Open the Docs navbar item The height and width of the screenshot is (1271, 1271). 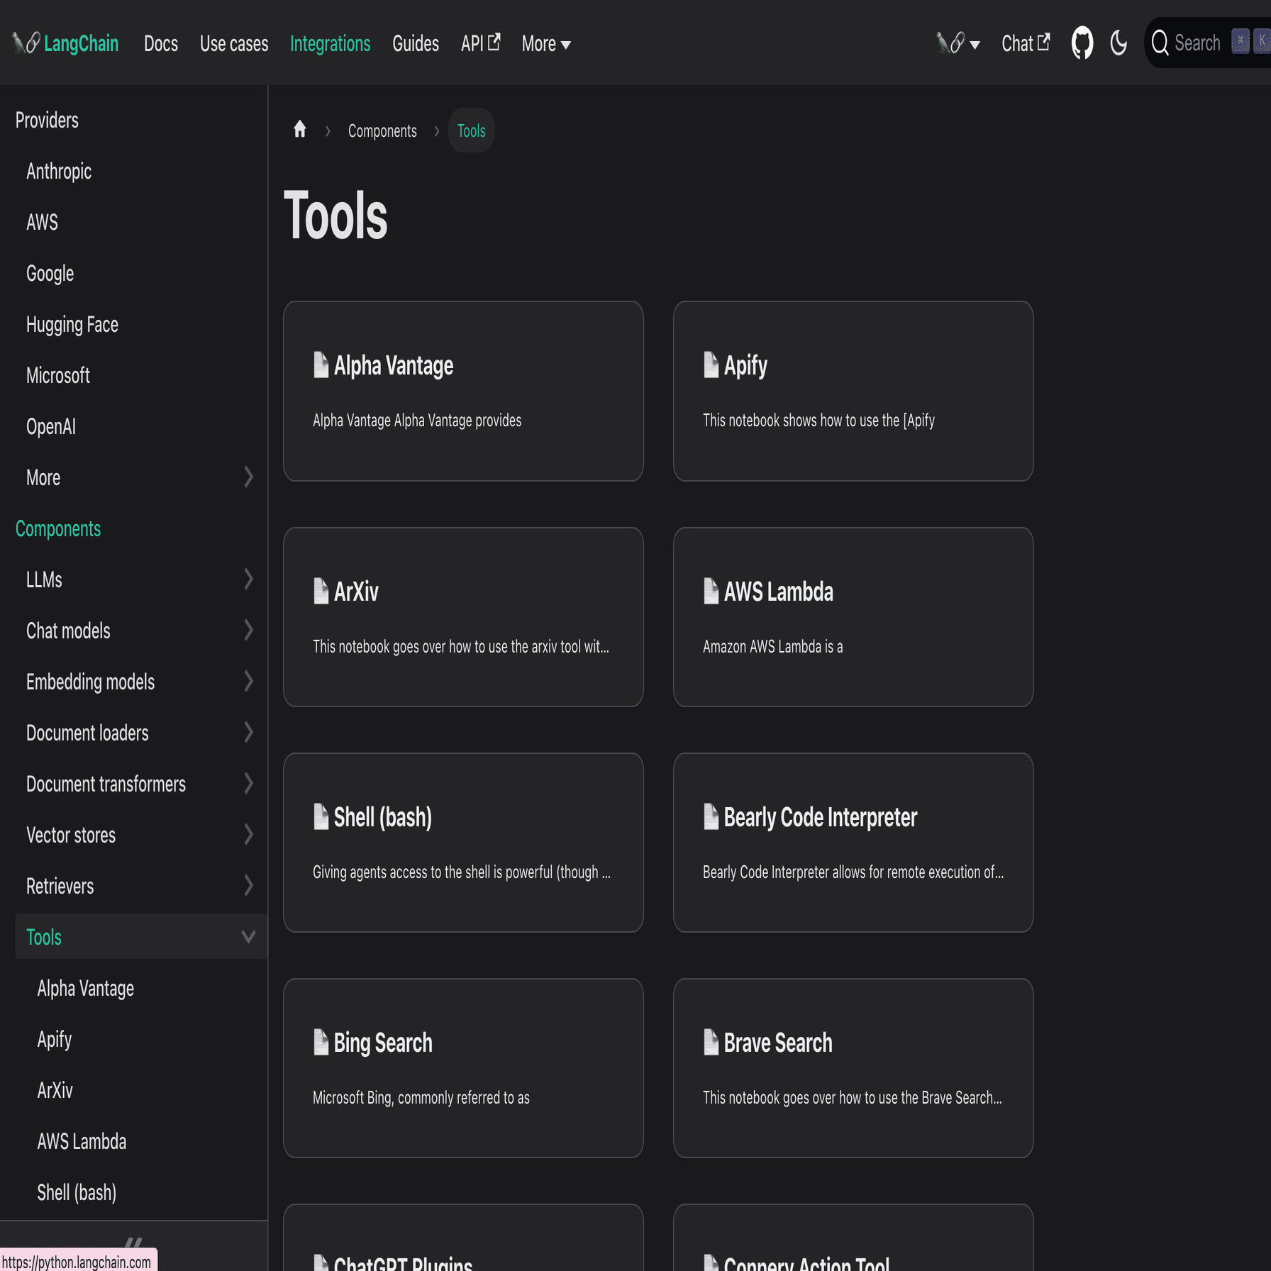click(161, 44)
